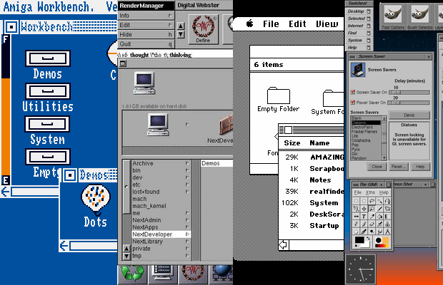Click the recycler icon in the NeXT dock
The image size is (443, 285).
[x=132, y=274]
